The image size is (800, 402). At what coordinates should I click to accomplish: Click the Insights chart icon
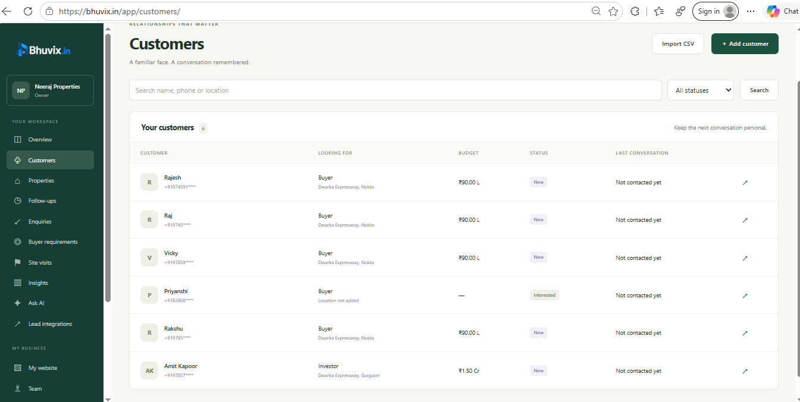[18, 283]
